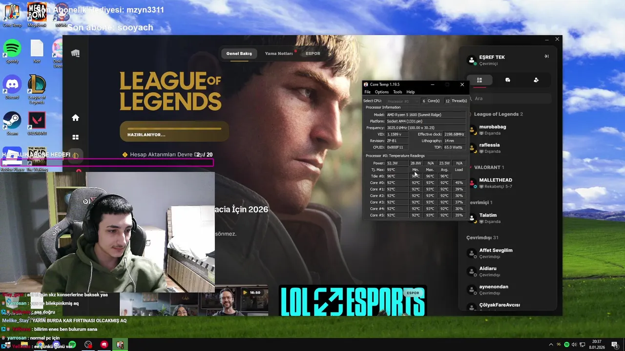The height and width of the screenshot is (351, 625).
Task: Open the chat messages icon in friends panel
Action: point(508,80)
